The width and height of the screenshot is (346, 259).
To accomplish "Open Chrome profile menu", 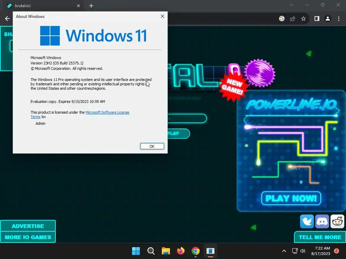I will 328,19.
